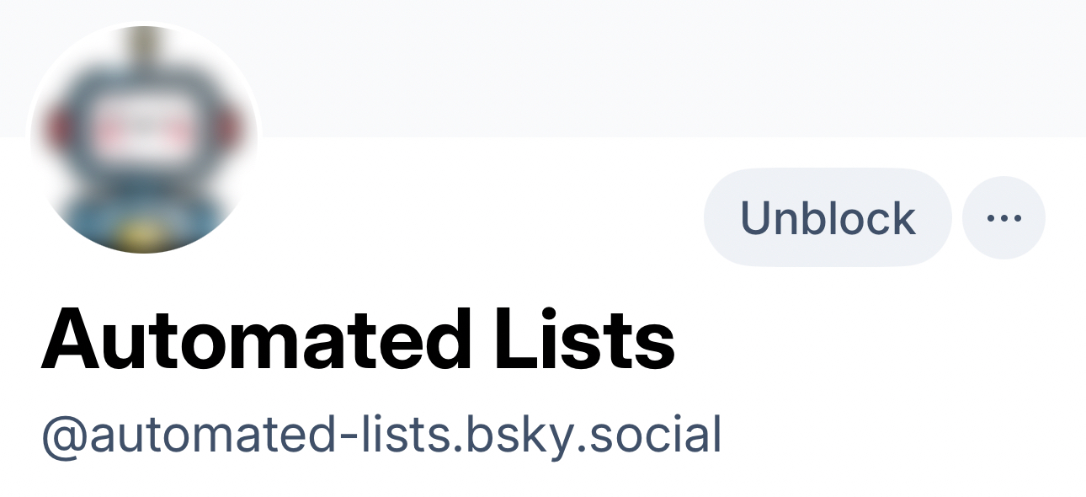Image resolution: width=1086 pixels, height=497 pixels.
Task: View the Automated Lists profile picture
Action: [x=144, y=139]
